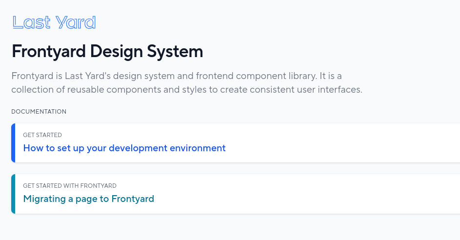Click the blue accent bar on first card
This screenshot has height=240, width=460.
(x=13, y=143)
